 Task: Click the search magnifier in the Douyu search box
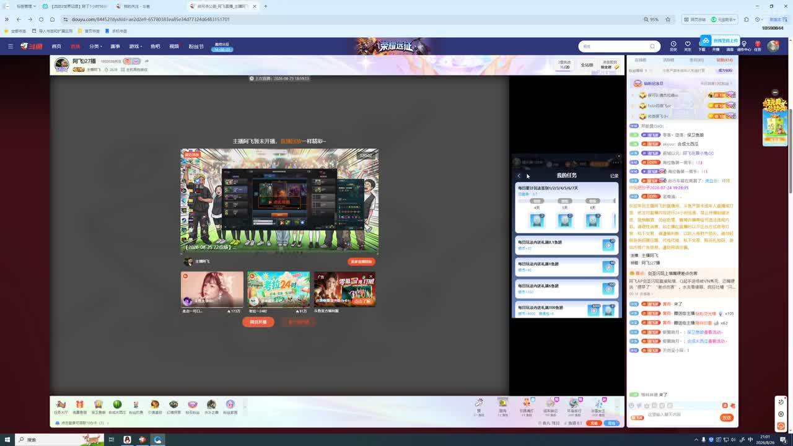[x=652, y=46]
